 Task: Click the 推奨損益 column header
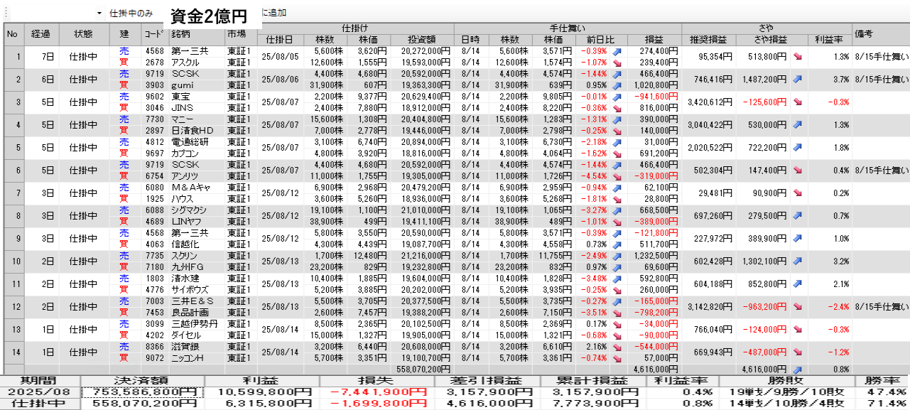tap(709, 40)
